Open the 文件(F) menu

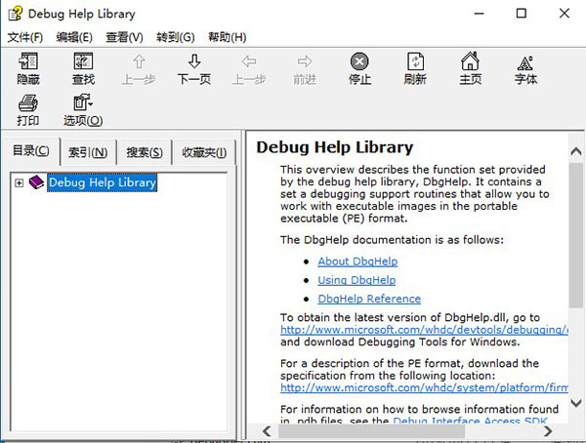pos(25,37)
